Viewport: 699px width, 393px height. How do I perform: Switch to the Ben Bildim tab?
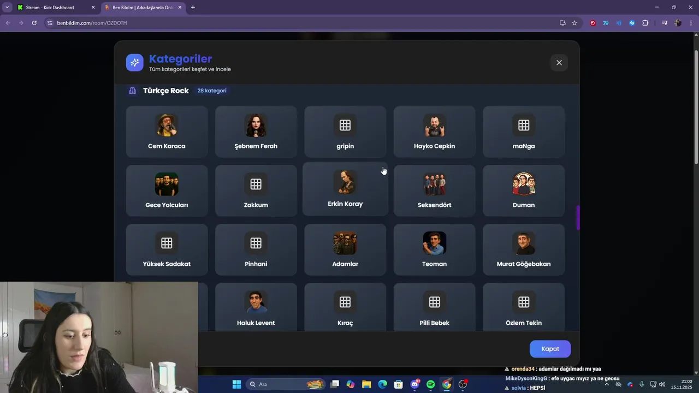point(143,7)
